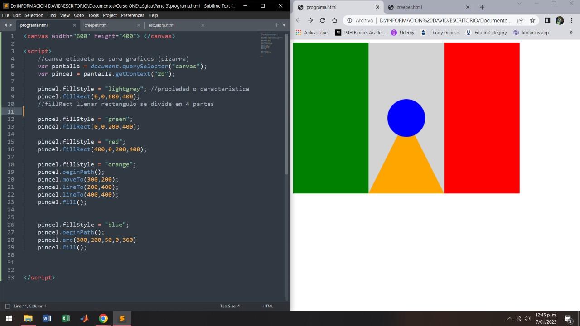Open a new Chrome tab
The height and width of the screenshot is (326, 580).
(482, 7)
